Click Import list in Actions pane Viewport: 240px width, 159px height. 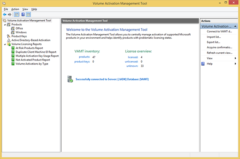pyautogui.click(x=214, y=37)
